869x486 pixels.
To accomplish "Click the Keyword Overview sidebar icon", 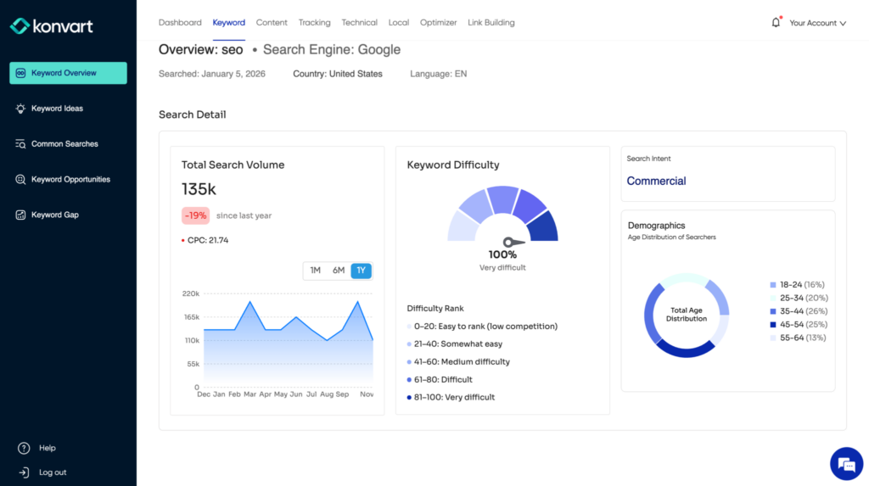I will pos(20,73).
